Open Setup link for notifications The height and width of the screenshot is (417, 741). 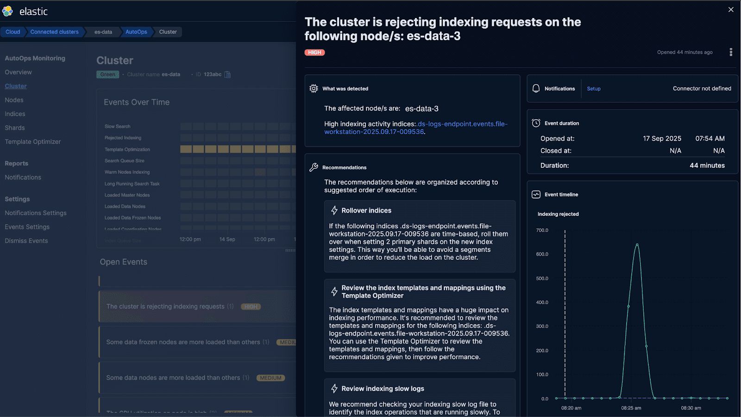(x=594, y=89)
